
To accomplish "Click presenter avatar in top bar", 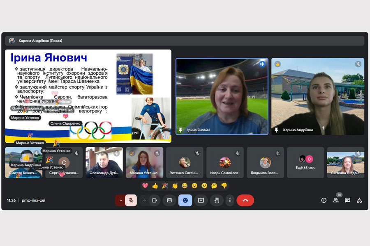I will pyautogui.click(x=12, y=41).
